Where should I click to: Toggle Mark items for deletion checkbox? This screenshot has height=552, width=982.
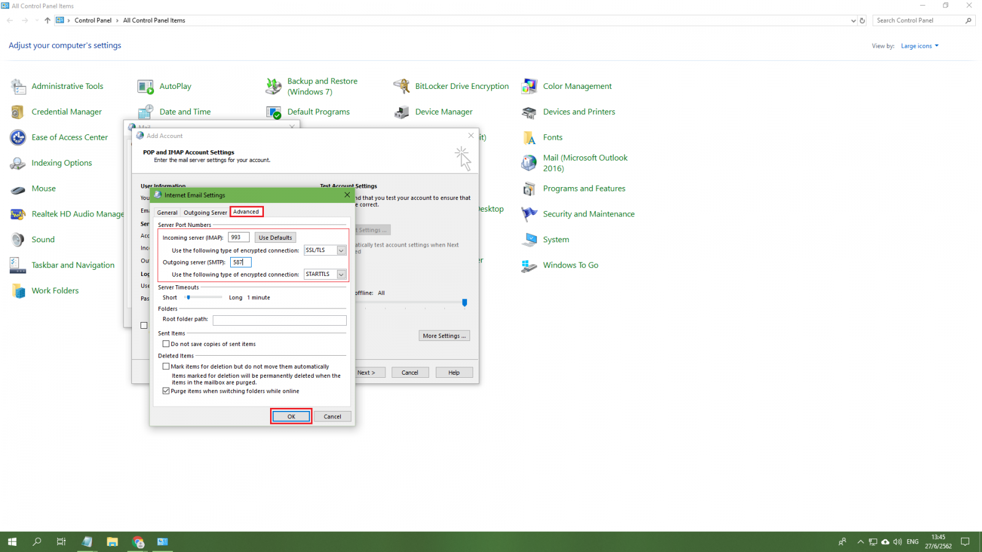point(166,366)
